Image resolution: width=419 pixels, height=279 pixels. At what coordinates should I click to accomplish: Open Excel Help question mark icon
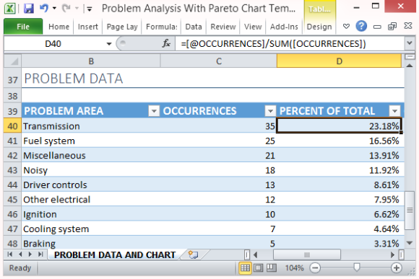(x=361, y=26)
